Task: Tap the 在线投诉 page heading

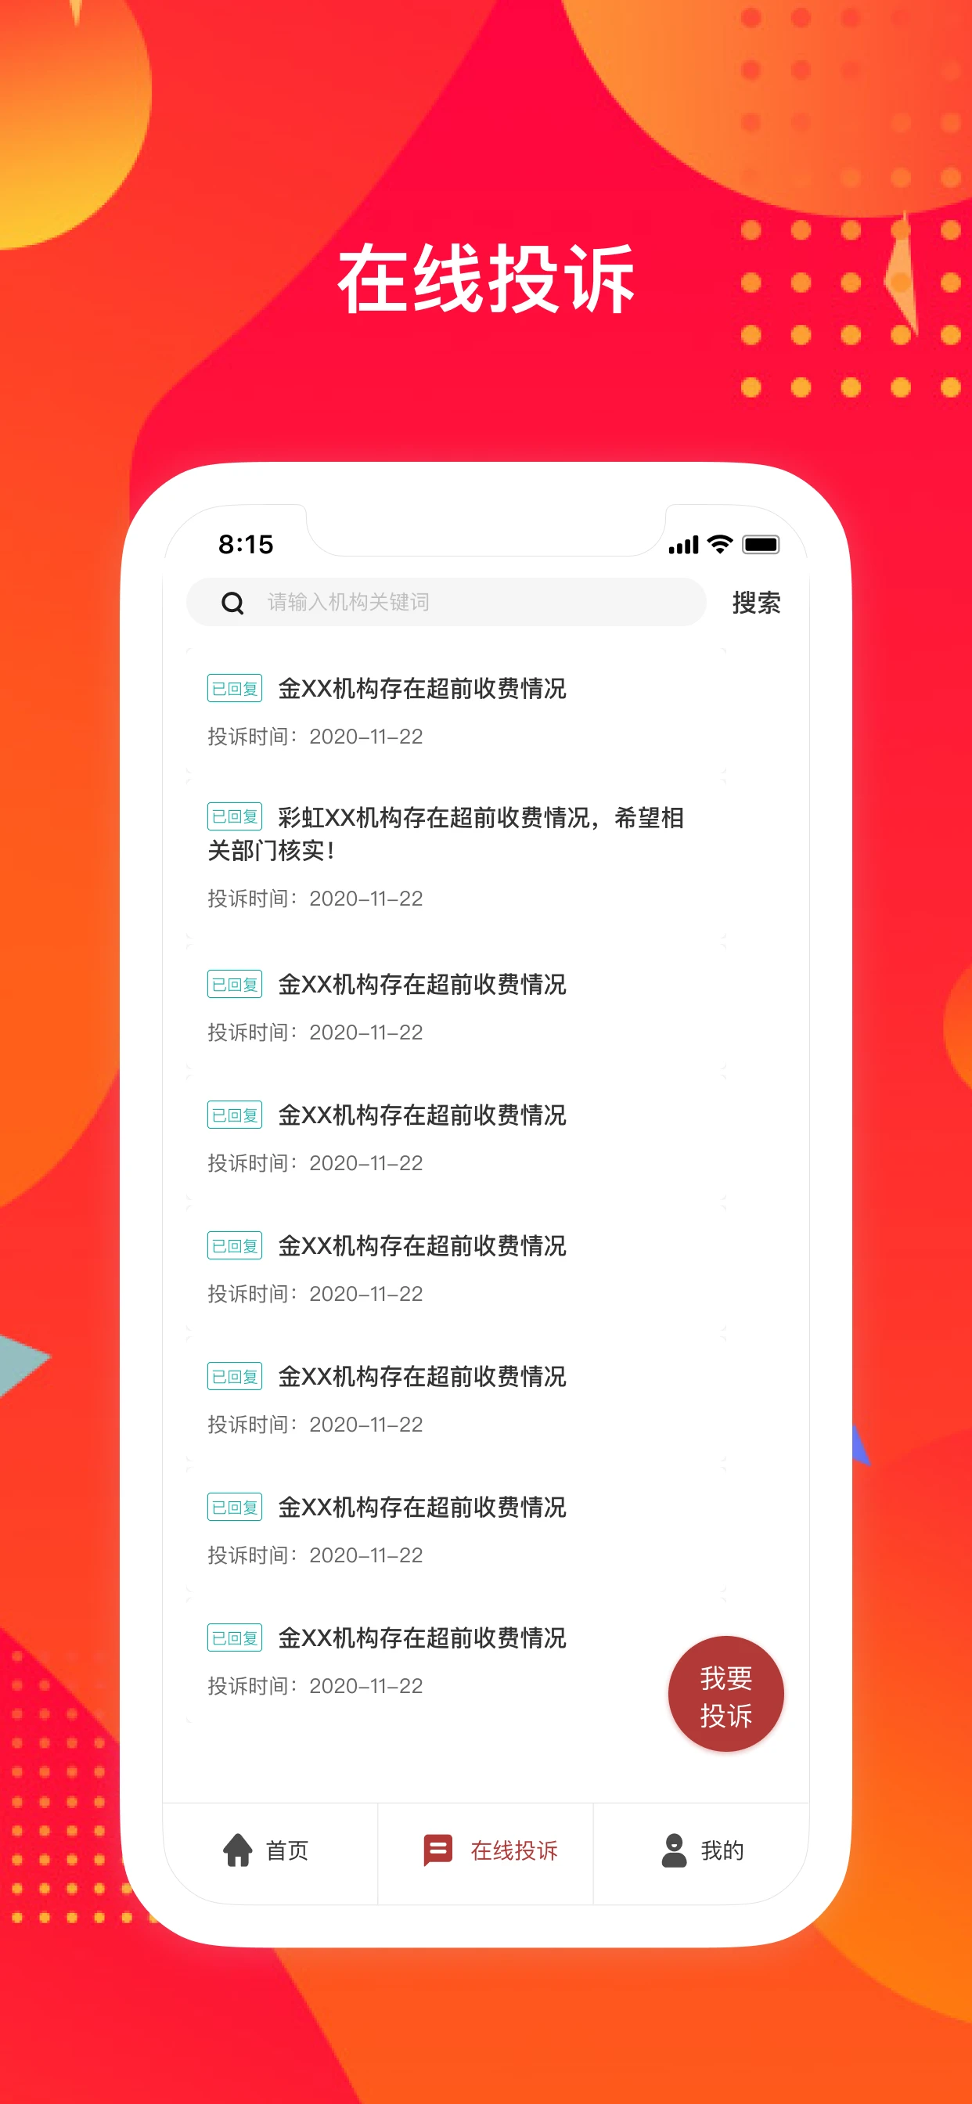Action: click(x=486, y=279)
